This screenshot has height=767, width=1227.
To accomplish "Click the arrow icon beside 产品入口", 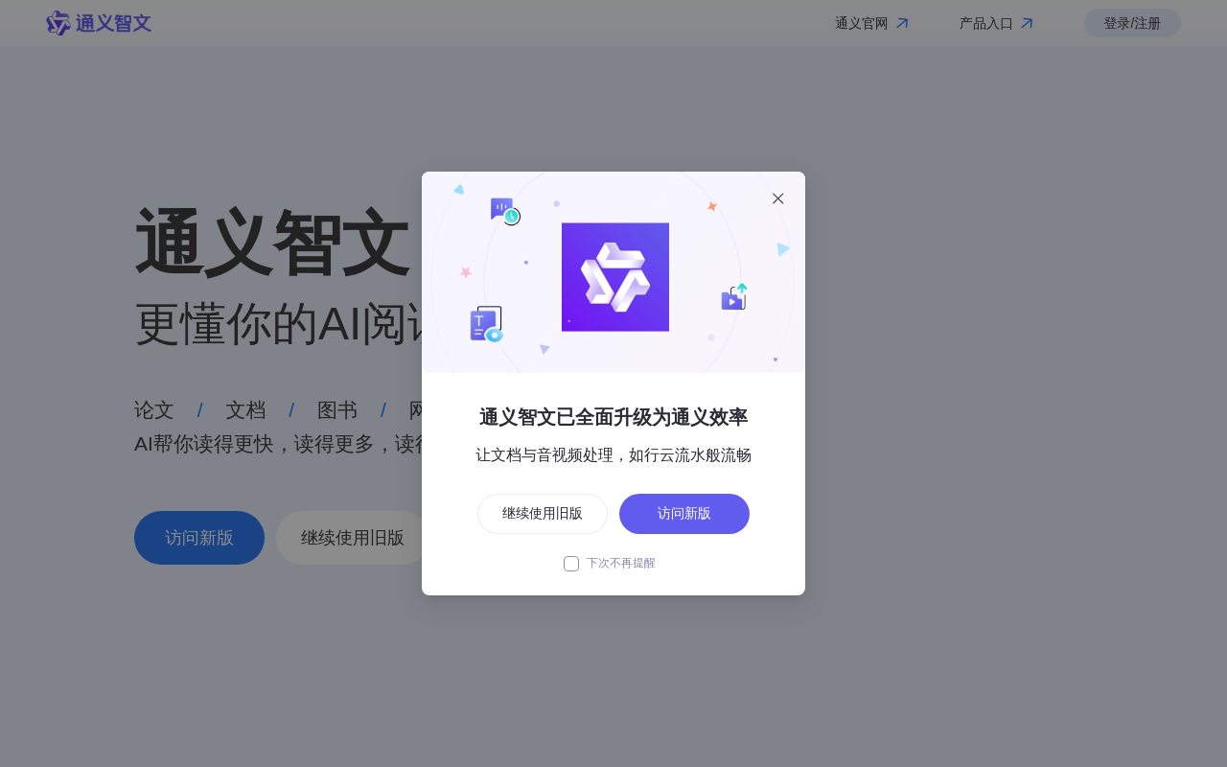I will click(1027, 23).
